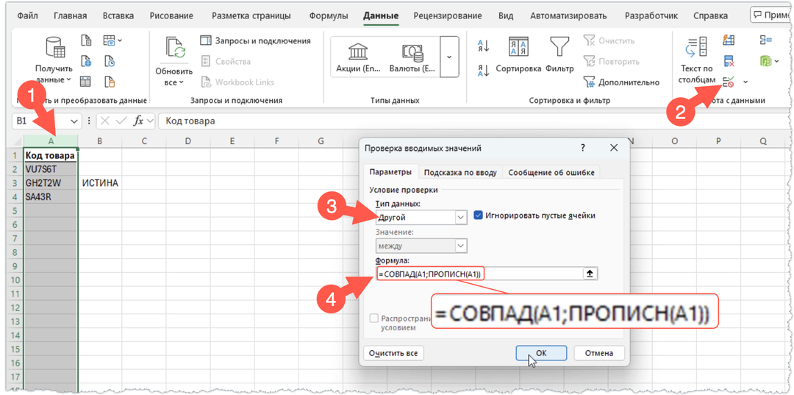Expand the Name Box dropdown arrow

pos(74,121)
